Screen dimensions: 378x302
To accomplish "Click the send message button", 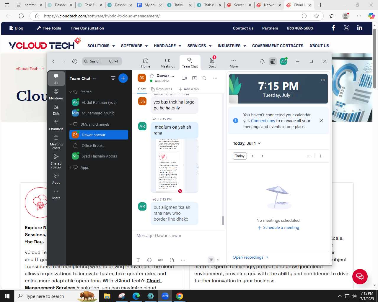I will (x=211, y=260).
